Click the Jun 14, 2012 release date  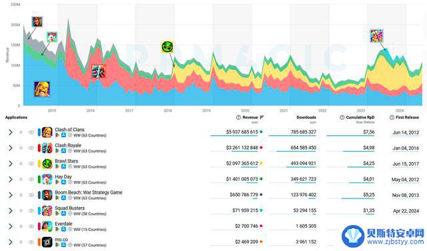tap(406, 132)
